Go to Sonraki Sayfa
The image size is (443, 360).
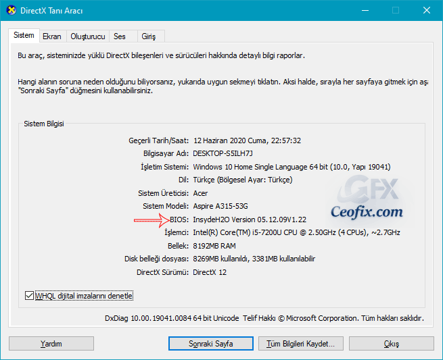pos(211,344)
